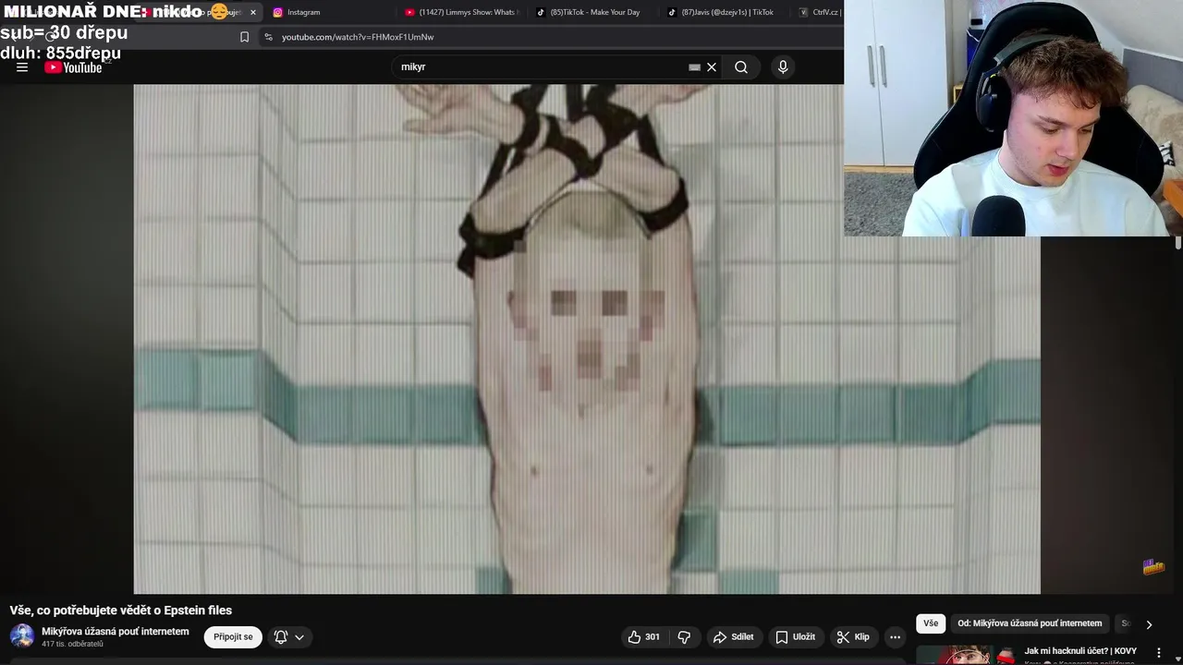This screenshot has width=1183, height=665.
Task: Close the active browser tab
Action: pos(252,12)
